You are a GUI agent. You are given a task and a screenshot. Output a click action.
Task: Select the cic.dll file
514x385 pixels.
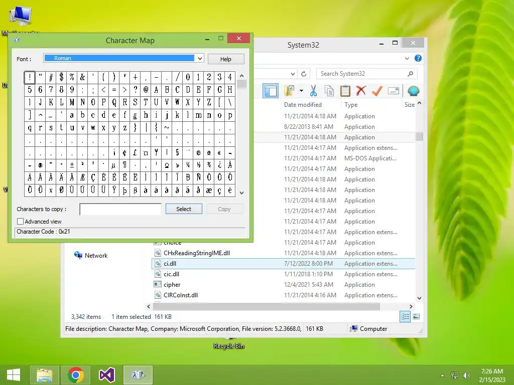coord(172,274)
